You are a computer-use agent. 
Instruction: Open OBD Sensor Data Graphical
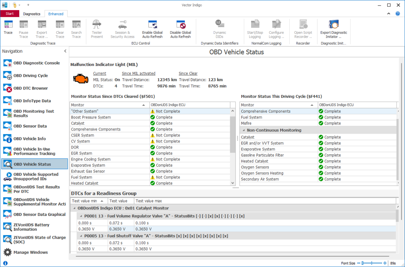tap(35, 214)
